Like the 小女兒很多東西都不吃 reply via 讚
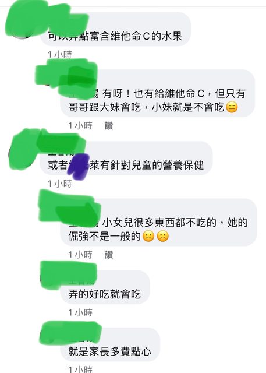Viewport: 266px width, 373px height. [109, 255]
